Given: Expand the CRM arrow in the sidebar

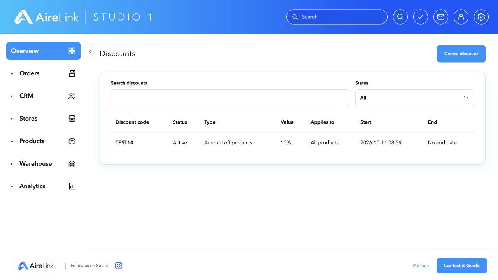Looking at the screenshot, I should pos(12,96).
